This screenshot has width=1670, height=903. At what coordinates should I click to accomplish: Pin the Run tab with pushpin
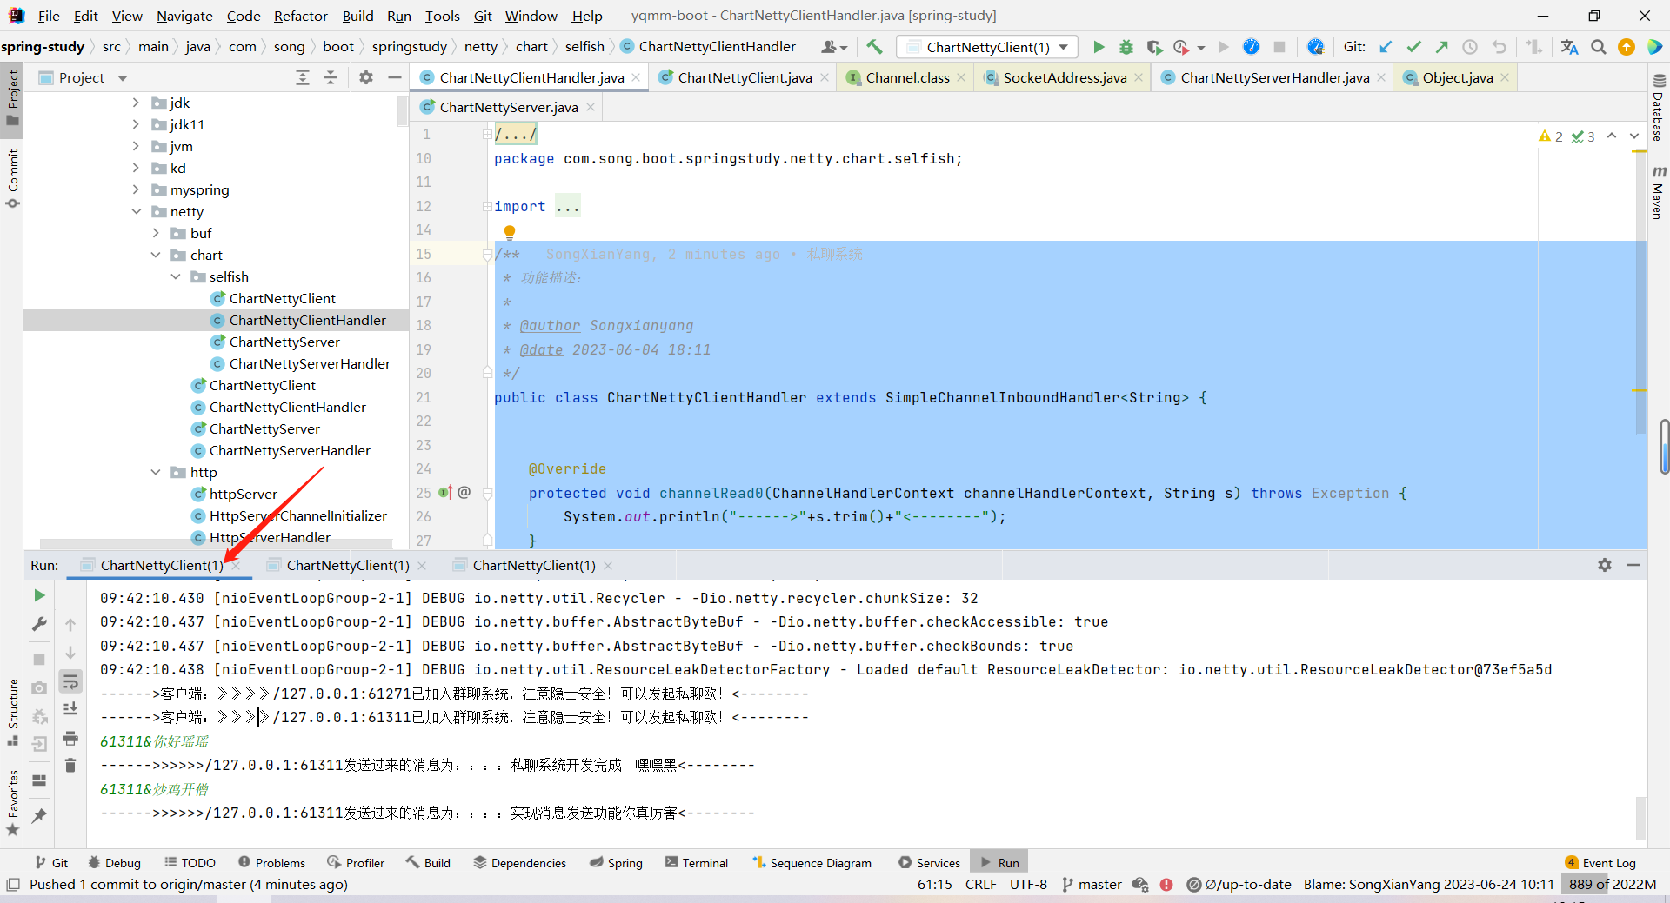(x=39, y=816)
